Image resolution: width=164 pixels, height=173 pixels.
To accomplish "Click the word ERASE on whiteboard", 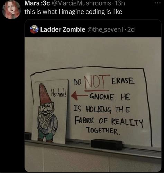I will [x=123, y=81].
